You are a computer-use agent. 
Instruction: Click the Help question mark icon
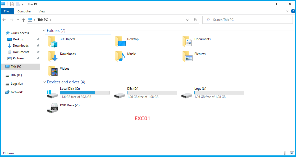click(x=293, y=11)
